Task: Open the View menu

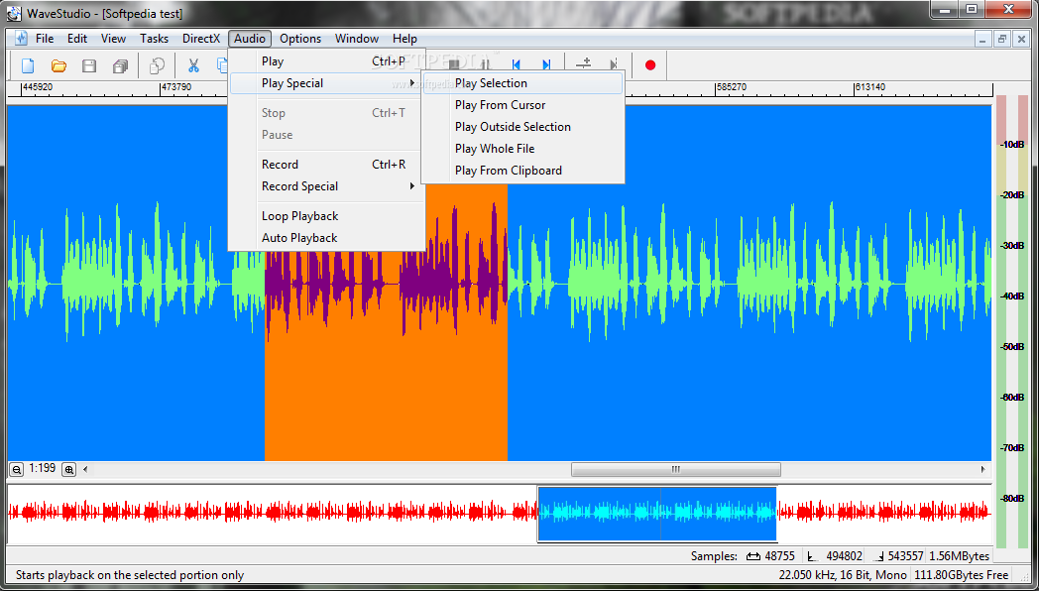Action: [x=113, y=39]
